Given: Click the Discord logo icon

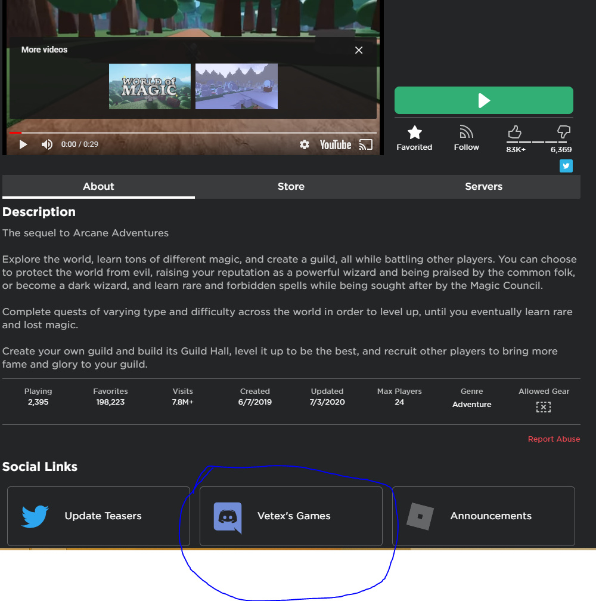Looking at the screenshot, I should [228, 517].
